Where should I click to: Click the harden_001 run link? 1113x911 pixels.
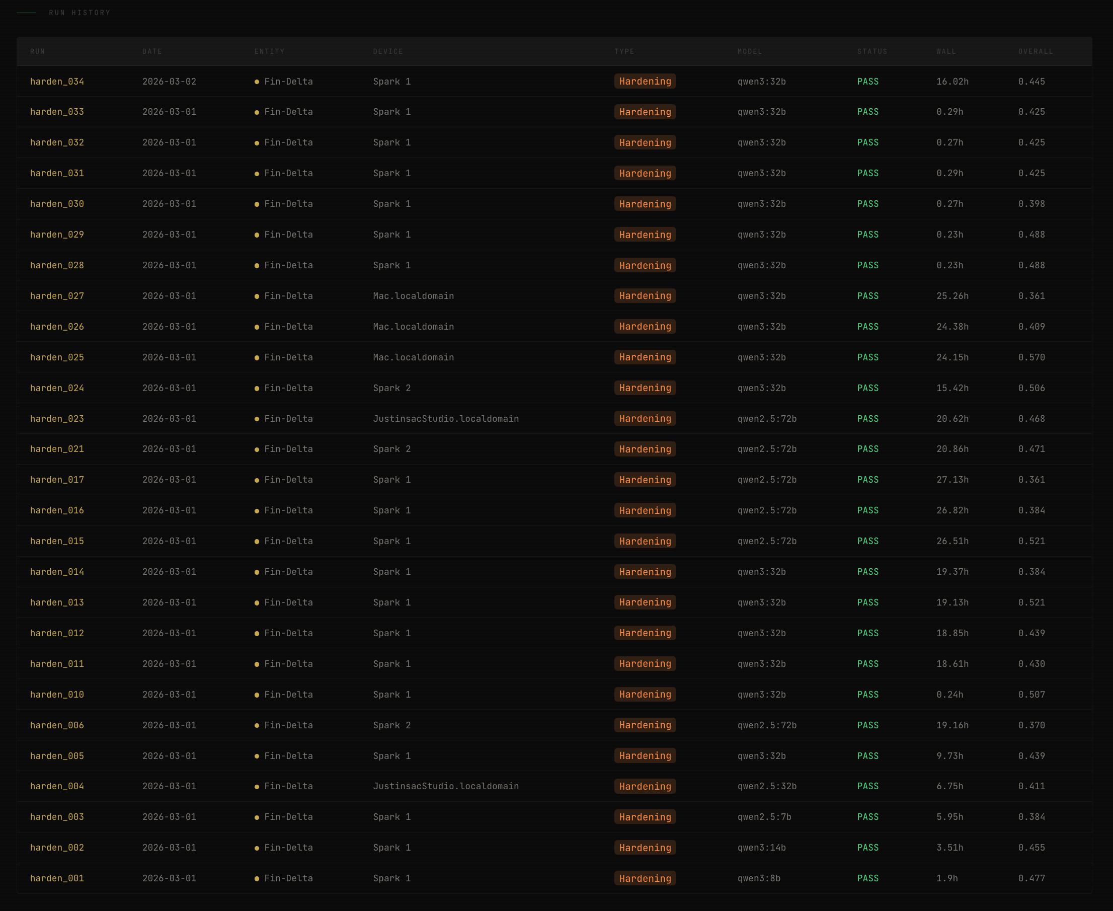pos(57,878)
